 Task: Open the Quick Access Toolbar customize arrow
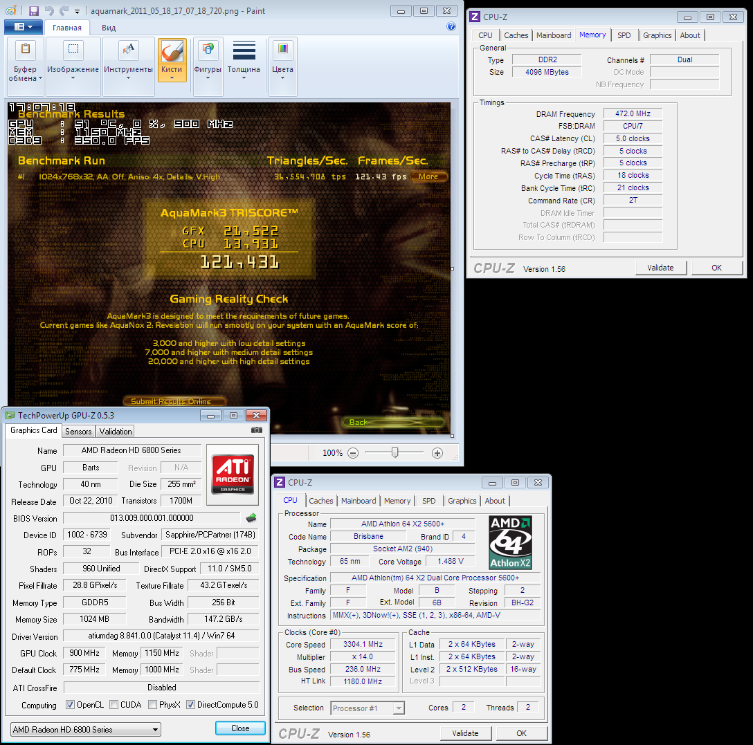click(77, 11)
